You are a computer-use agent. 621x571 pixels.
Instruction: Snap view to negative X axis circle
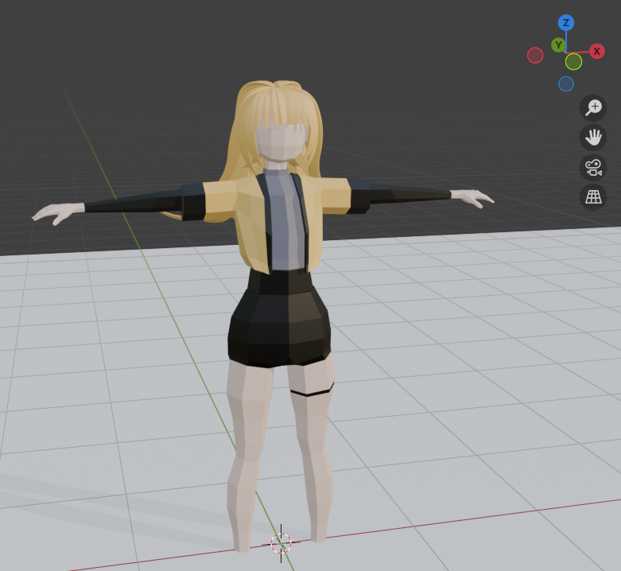click(x=535, y=56)
